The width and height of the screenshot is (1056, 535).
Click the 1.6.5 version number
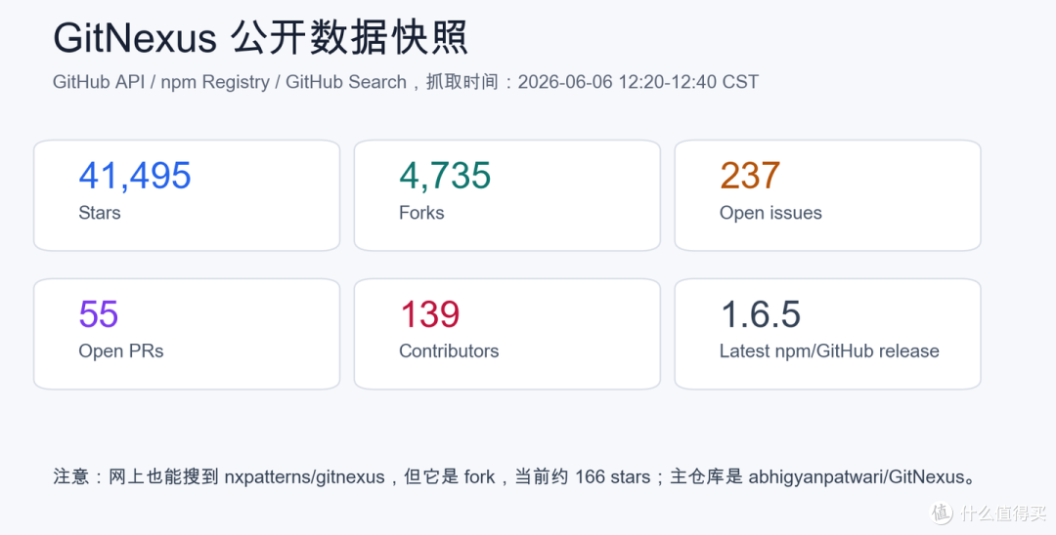761,314
